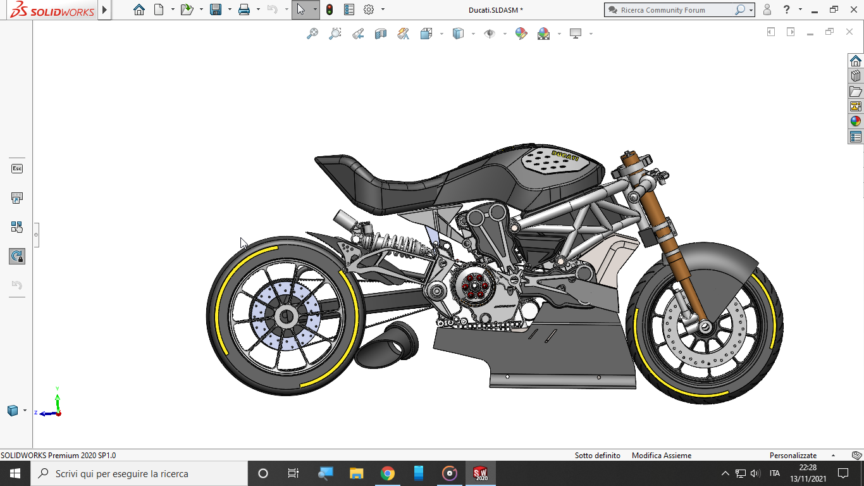Open Google Chrome from taskbar

tap(388, 473)
